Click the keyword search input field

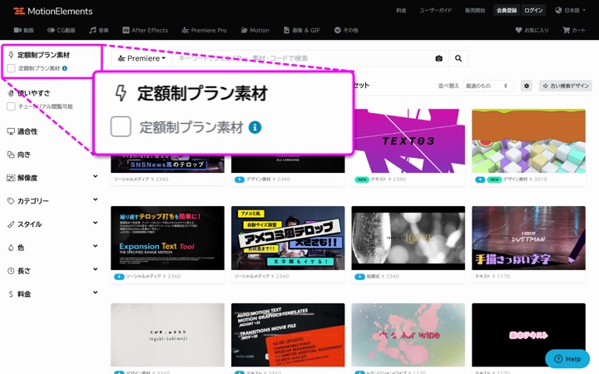[302, 58]
